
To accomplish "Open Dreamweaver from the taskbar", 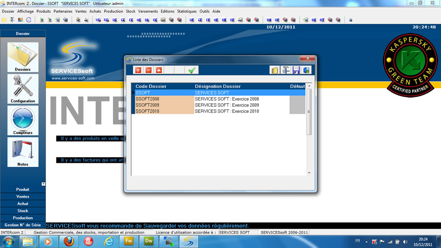I will [x=149, y=241].
